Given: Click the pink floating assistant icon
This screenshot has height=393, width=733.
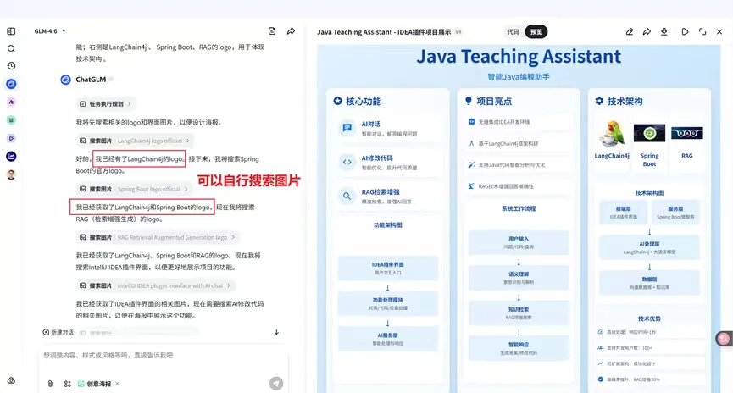Looking at the screenshot, I should click(725, 339).
